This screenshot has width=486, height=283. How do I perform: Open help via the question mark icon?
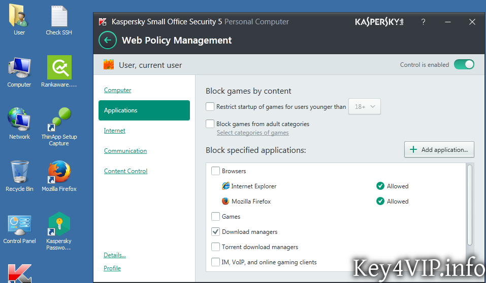(423, 22)
